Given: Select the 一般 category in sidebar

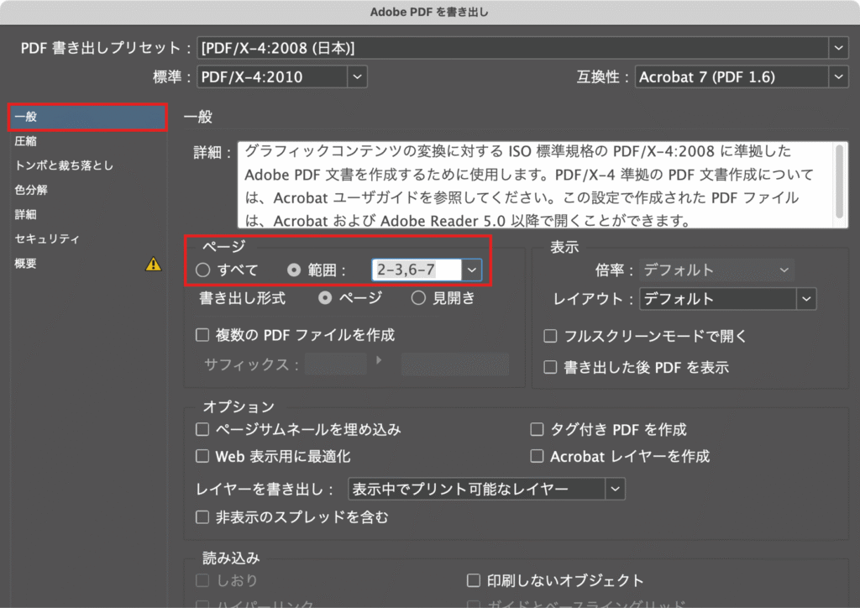Looking at the screenshot, I should tap(87, 117).
